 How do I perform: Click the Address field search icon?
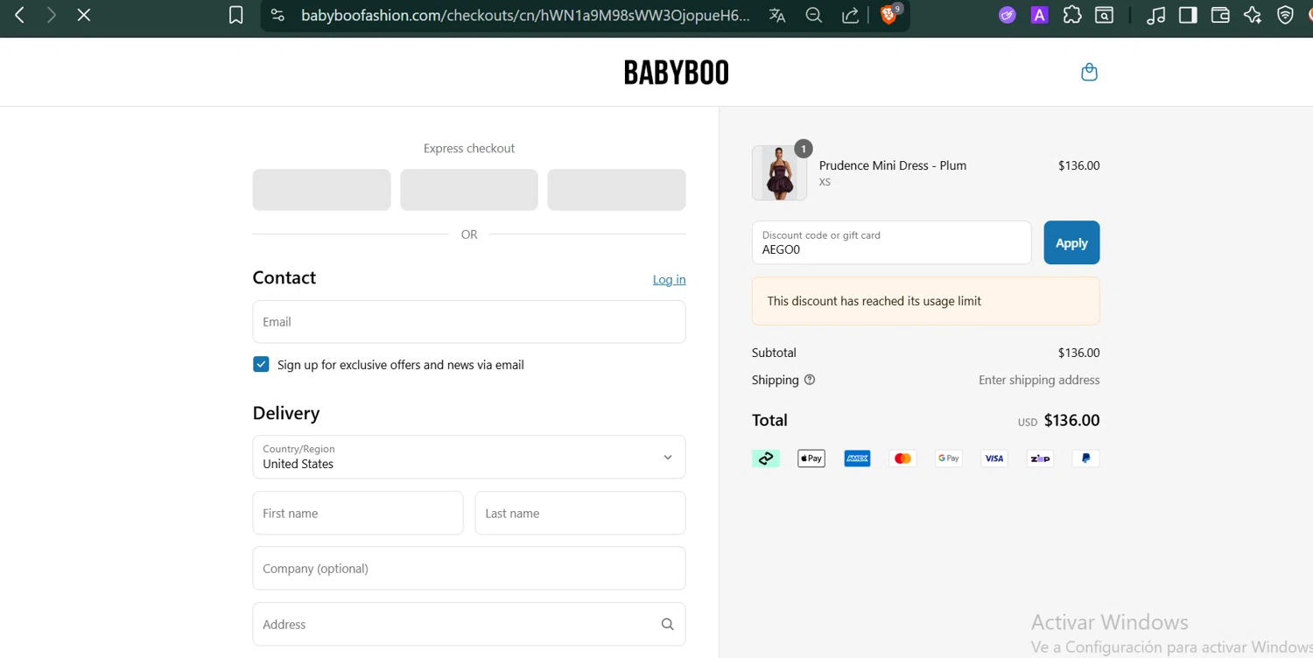(668, 625)
